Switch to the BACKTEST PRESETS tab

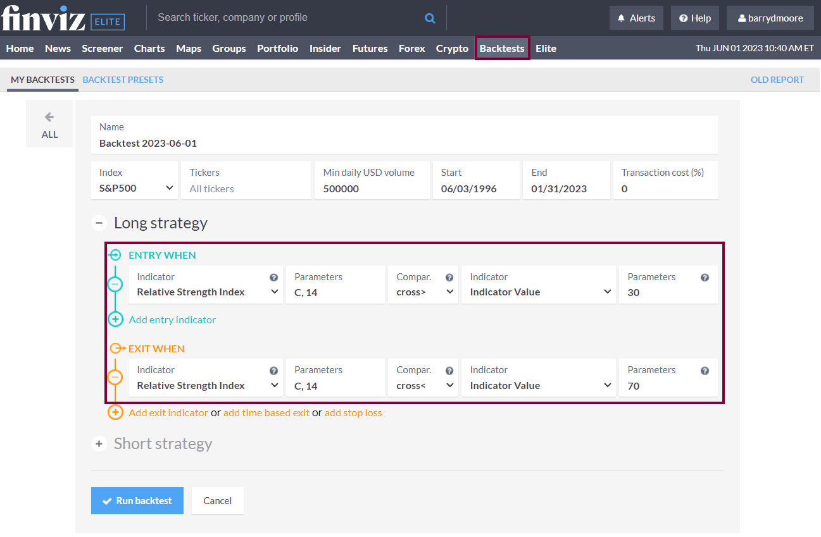click(x=123, y=80)
